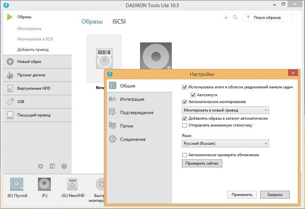305x209 pixels.
Task: Click the Проверить сейчас button
Action: click(x=202, y=163)
